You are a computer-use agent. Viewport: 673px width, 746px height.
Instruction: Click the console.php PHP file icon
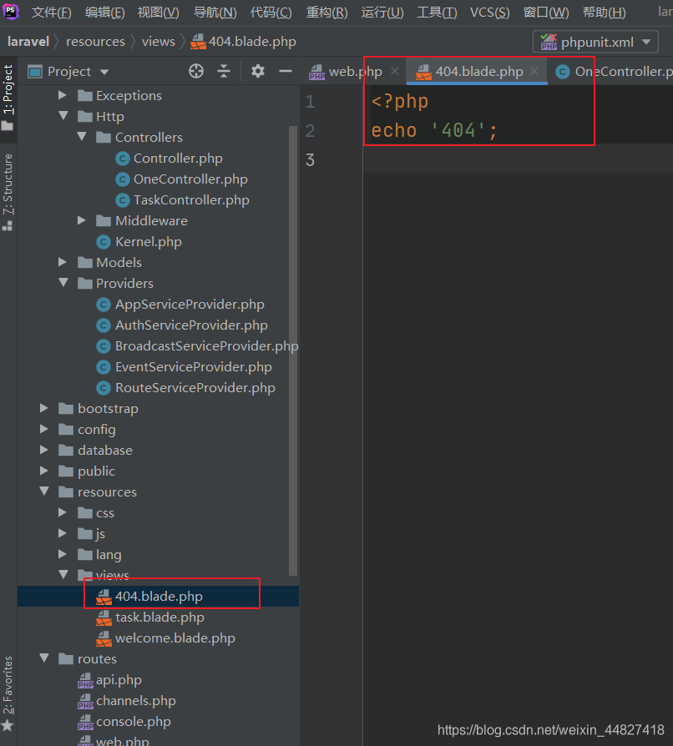click(x=86, y=722)
